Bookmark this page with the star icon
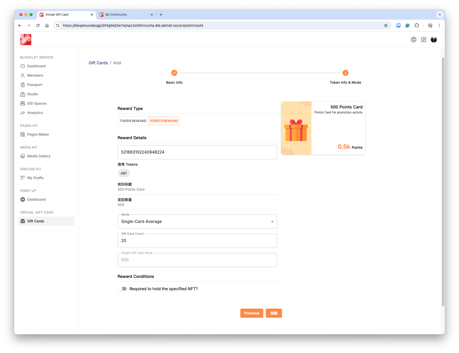Viewport: 459px width, 353px height. tap(386, 25)
